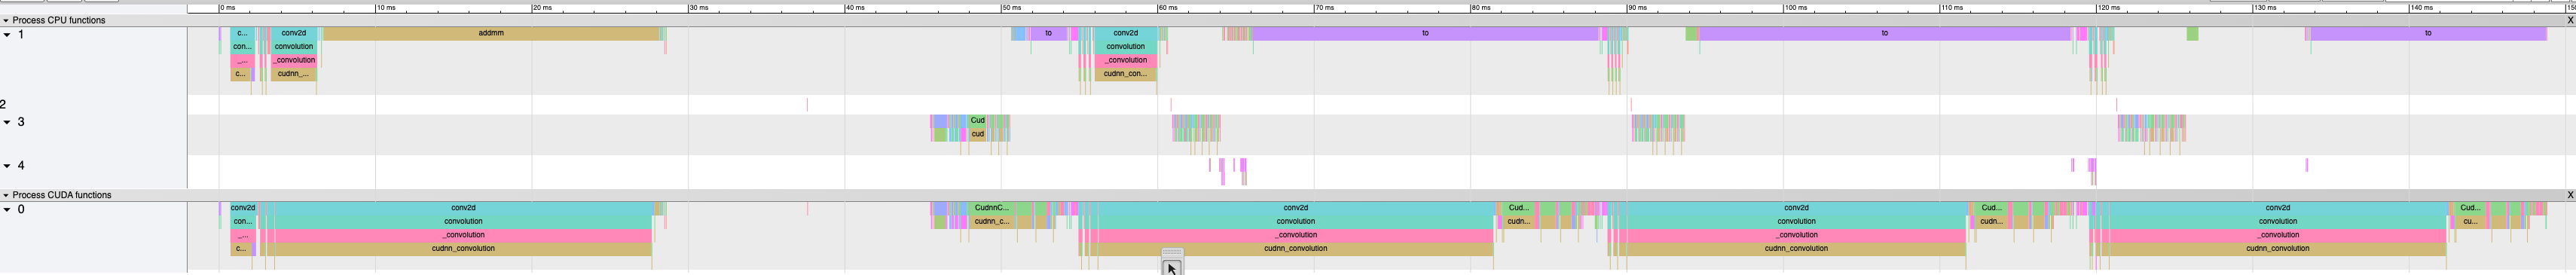Viewport: 2576px width, 275px height.
Task: Select CUDA conv2d slice spanning 90–110 ms
Action: [1796, 208]
